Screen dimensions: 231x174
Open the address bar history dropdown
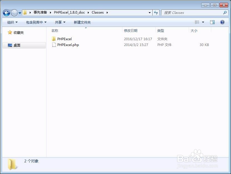click(x=150, y=12)
